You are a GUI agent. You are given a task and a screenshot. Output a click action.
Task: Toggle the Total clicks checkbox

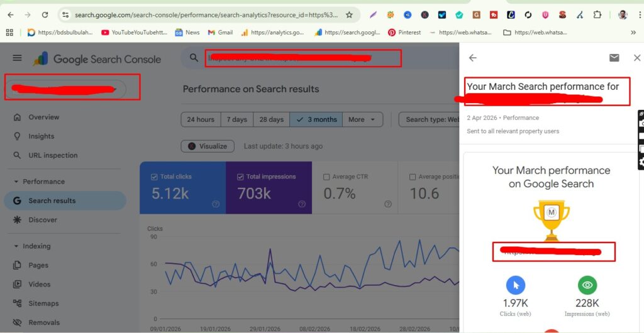[x=155, y=177]
